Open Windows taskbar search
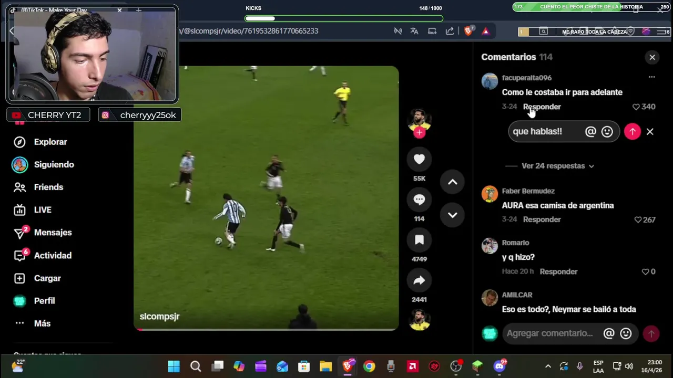Image resolution: width=673 pixels, height=378 pixels. (196, 366)
